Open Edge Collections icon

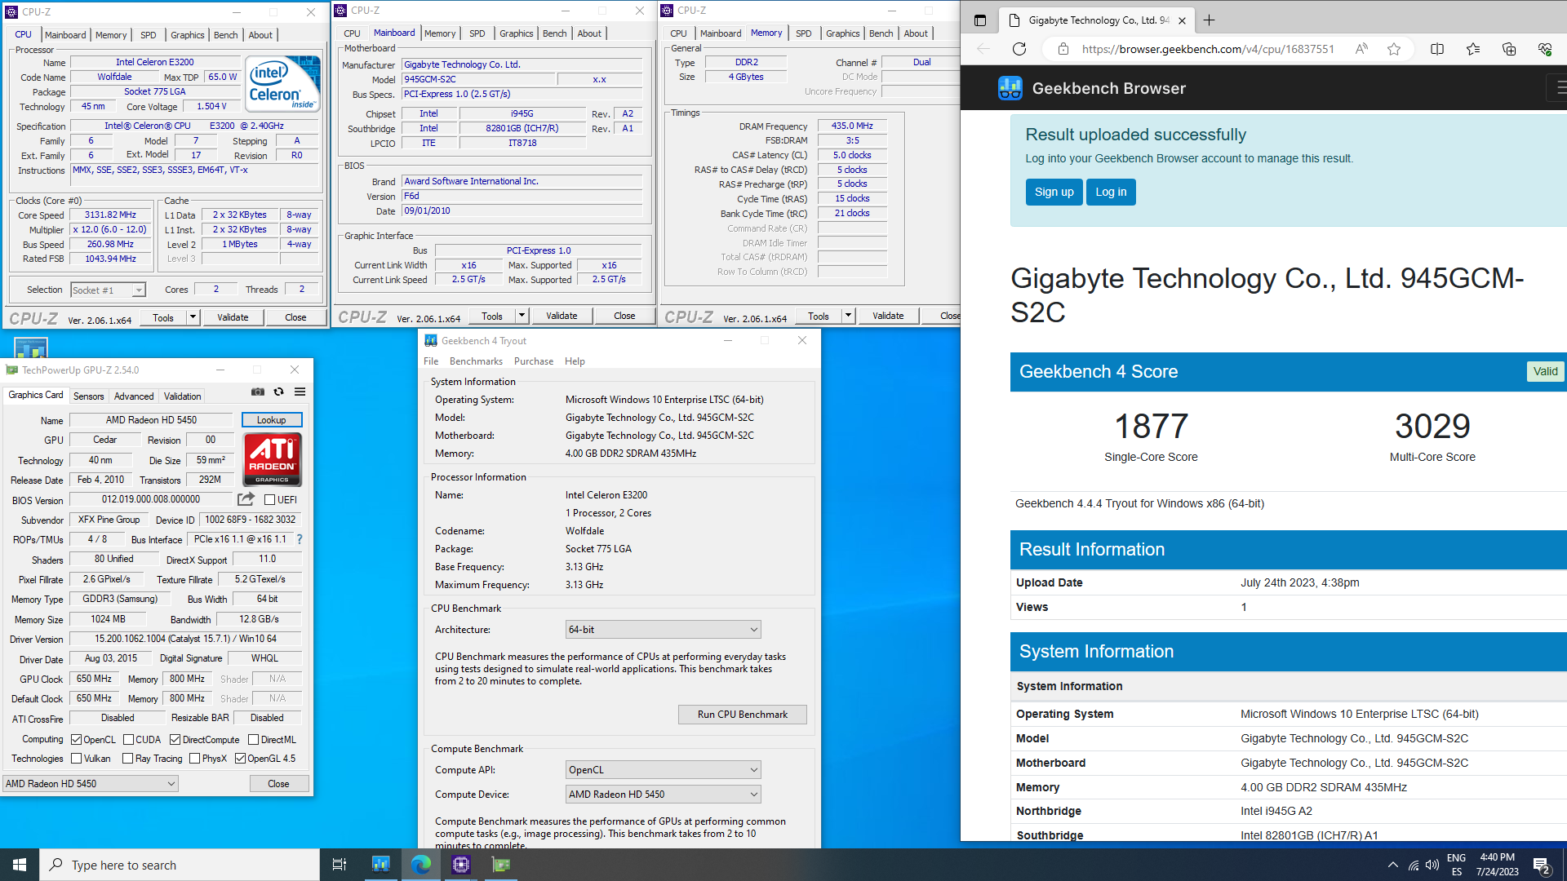(1509, 49)
